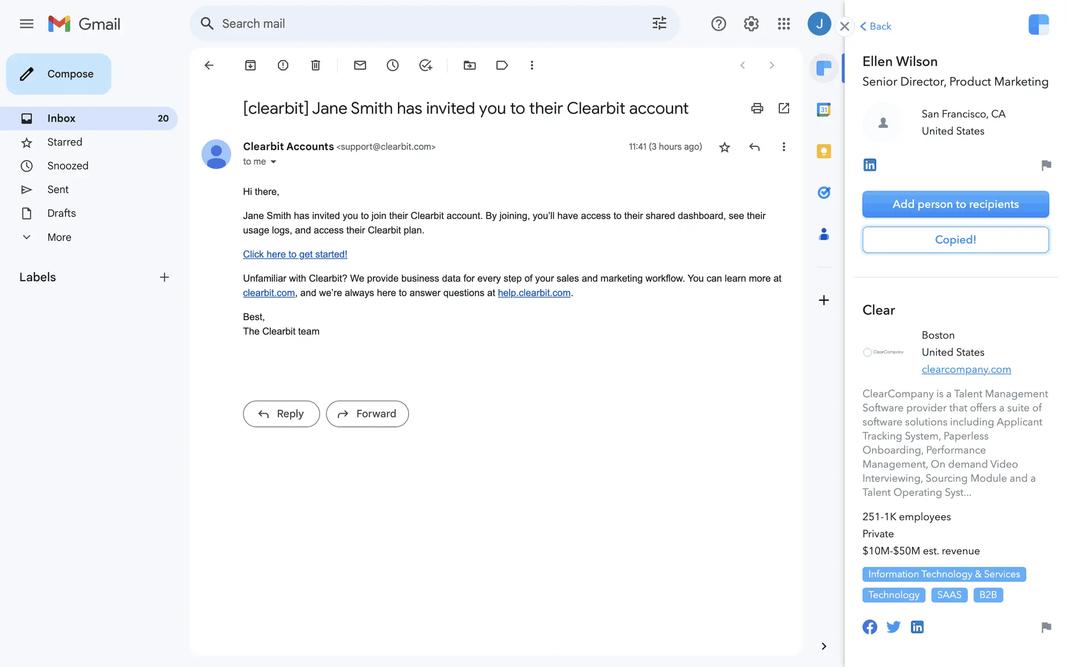Screen dimensions: 1067x667
Task: Expand the More folders list
Action: tap(59, 237)
